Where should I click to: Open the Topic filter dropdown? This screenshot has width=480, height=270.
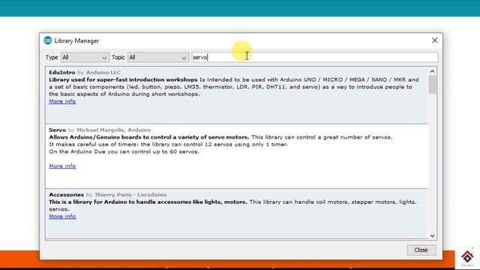(x=158, y=57)
